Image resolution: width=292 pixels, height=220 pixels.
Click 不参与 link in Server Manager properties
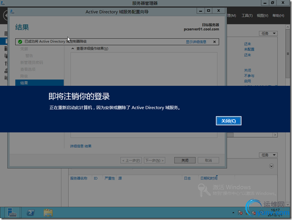pos(249,75)
